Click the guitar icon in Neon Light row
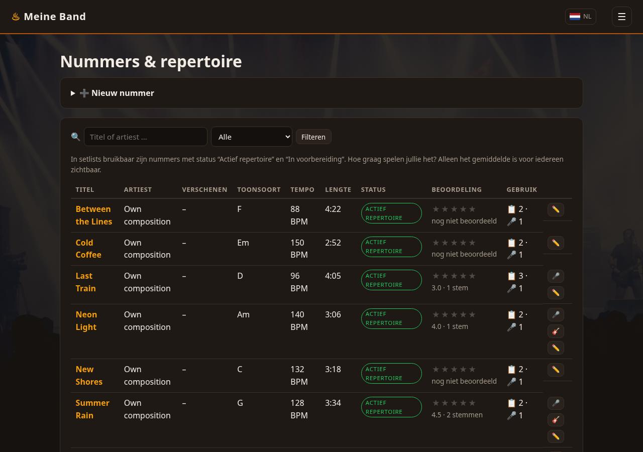This screenshot has width=643, height=452. [x=556, y=331]
